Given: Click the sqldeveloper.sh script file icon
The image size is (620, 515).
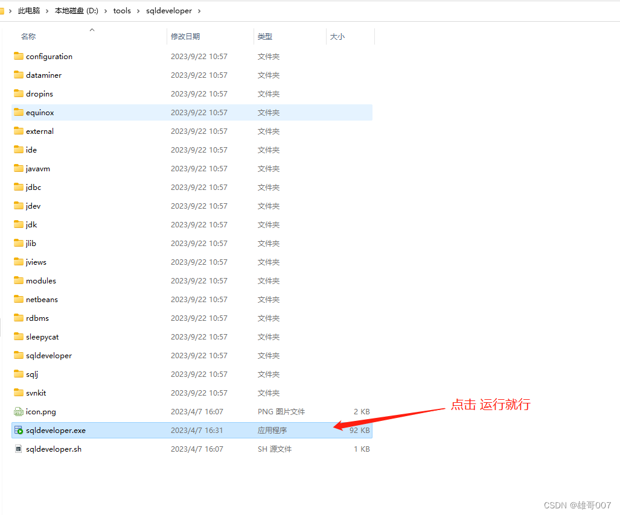Looking at the screenshot, I should [19, 449].
